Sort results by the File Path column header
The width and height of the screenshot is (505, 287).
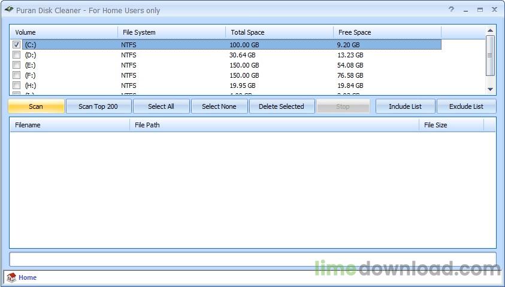[x=274, y=125]
